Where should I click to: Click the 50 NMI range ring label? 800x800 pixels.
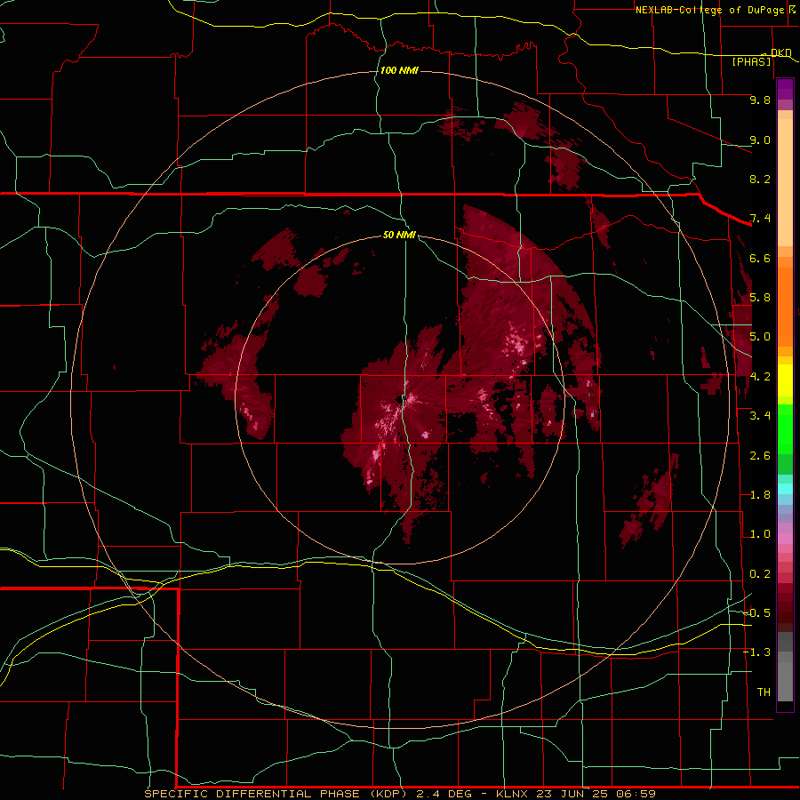[399, 235]
